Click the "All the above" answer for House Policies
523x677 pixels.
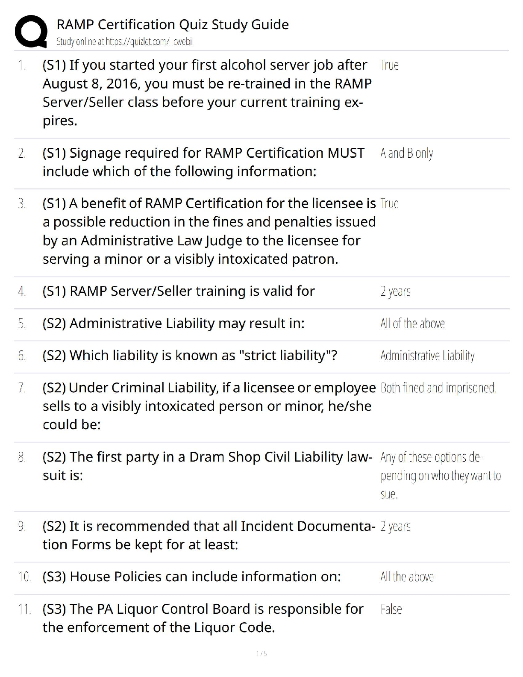click(407, 577)
